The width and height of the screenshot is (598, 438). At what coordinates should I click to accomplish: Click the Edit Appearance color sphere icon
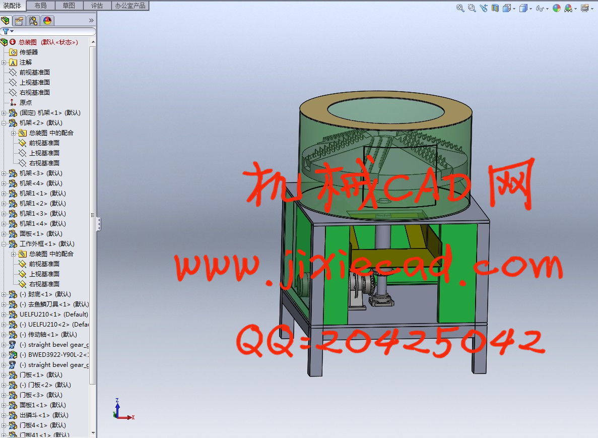pos(556,8)
